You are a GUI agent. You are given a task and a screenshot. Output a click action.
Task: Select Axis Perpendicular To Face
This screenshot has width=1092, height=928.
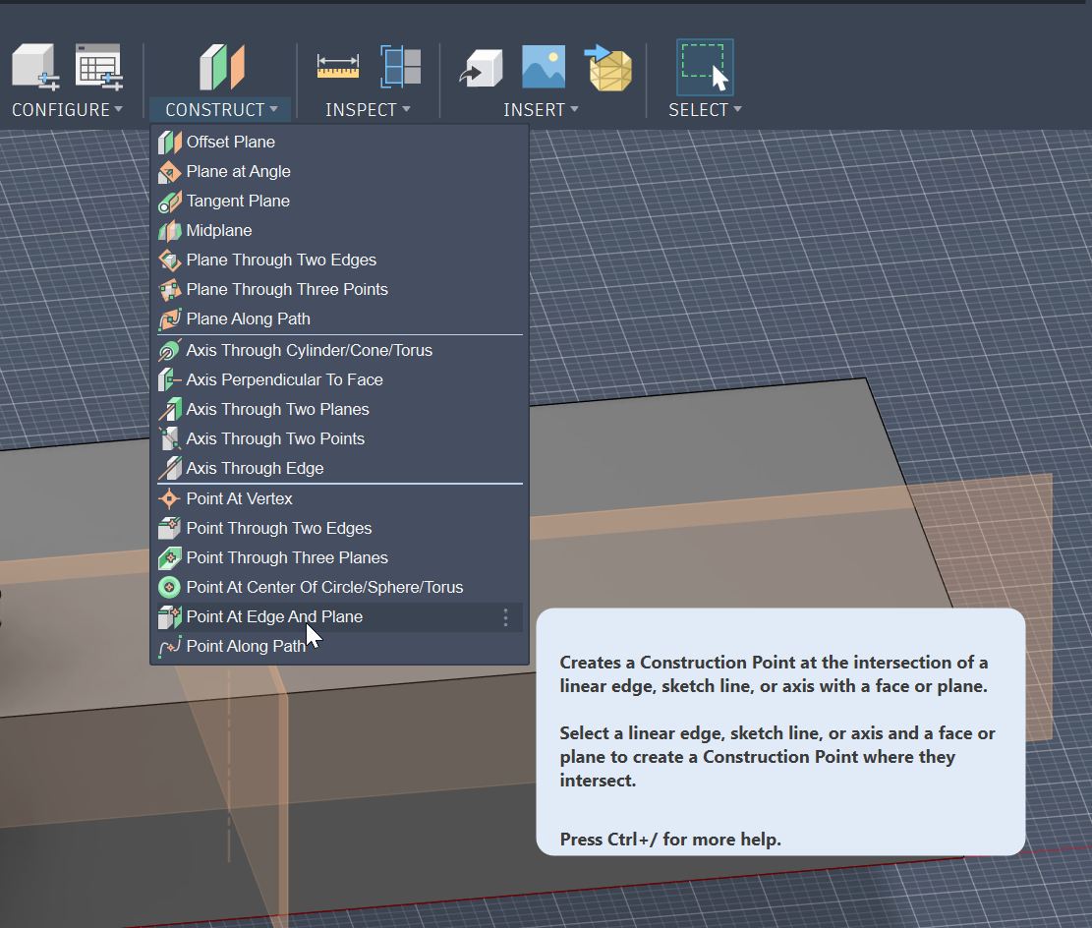click(x=340, y=379)
